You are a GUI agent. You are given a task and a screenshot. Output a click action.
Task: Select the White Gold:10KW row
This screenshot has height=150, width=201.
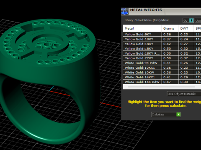(162, 72)
